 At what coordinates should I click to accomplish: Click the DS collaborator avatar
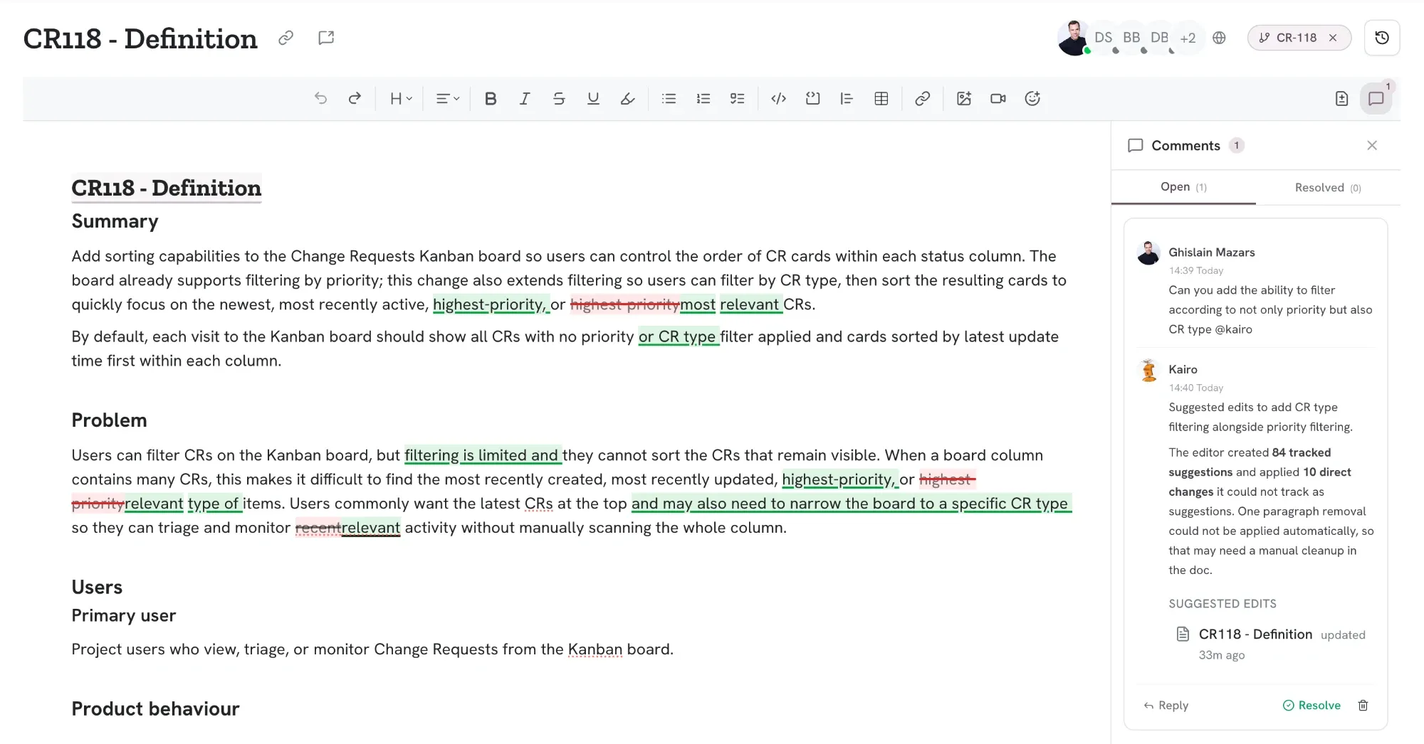1103,38
